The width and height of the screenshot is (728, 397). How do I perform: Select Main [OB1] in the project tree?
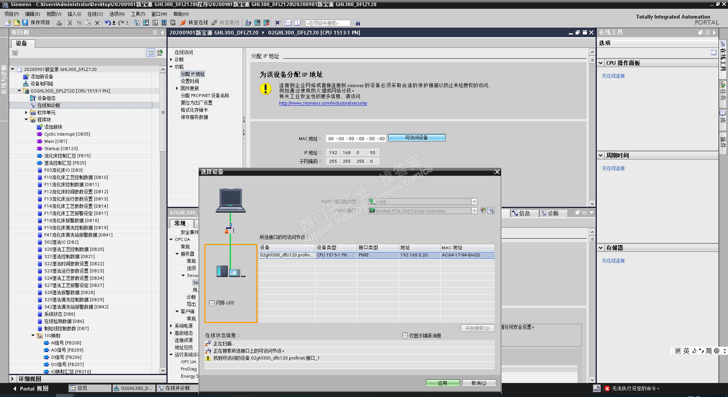tap(55, 141)
